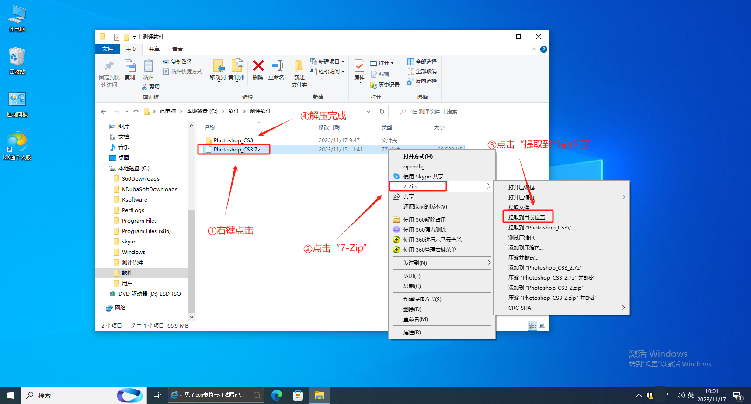Click the Windows Start button
Viewport: 751px width, 404px height.
(10, 395)
